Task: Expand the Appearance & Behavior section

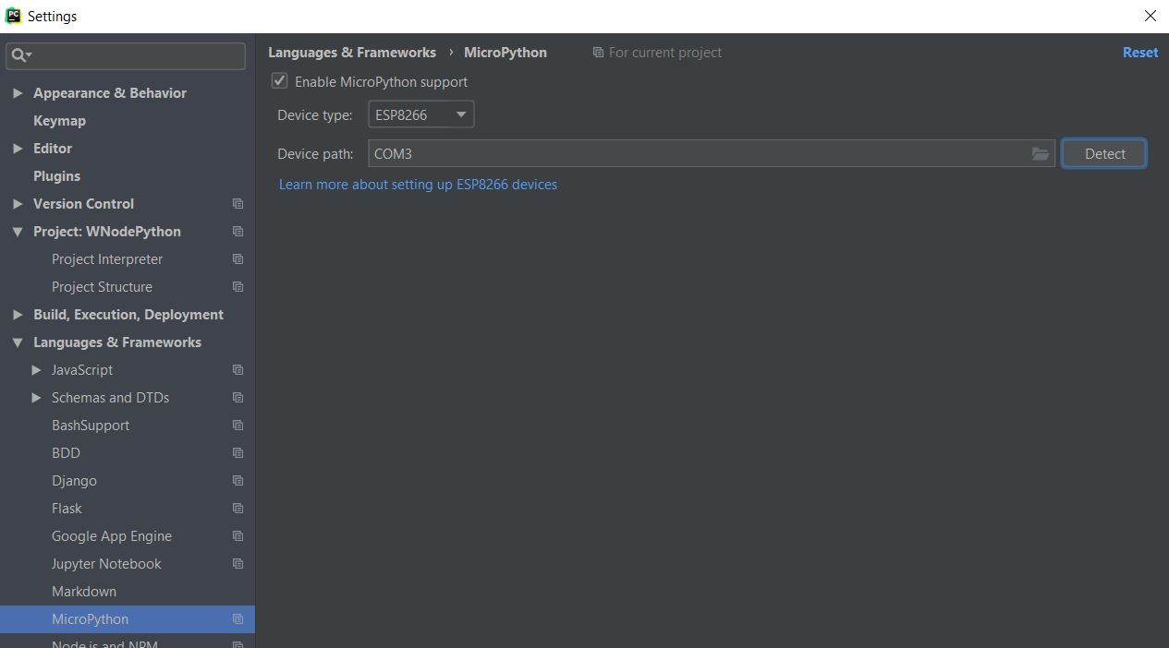Action: point(18,93)
